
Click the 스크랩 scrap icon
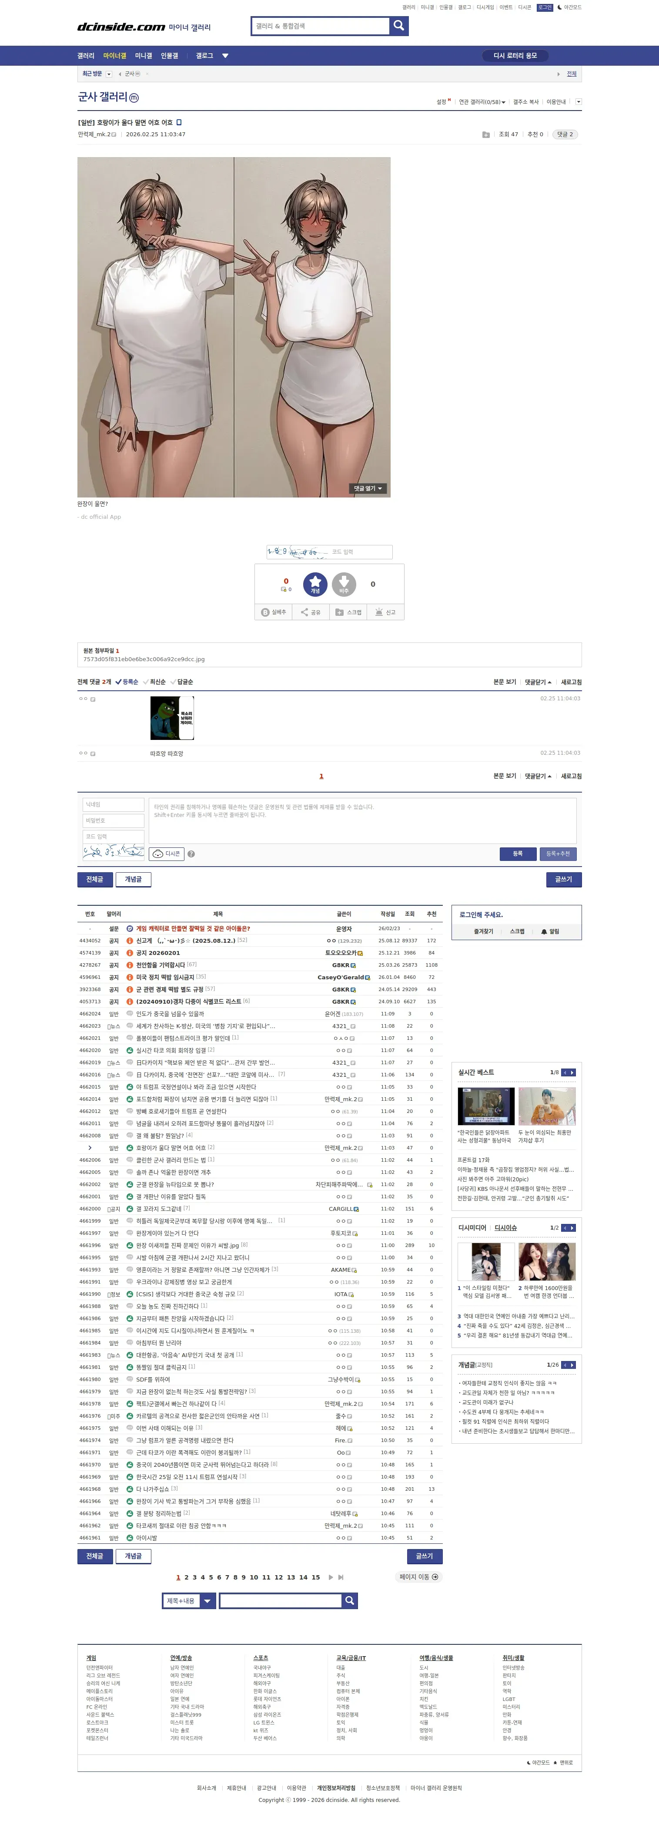(x=339, y=612)
